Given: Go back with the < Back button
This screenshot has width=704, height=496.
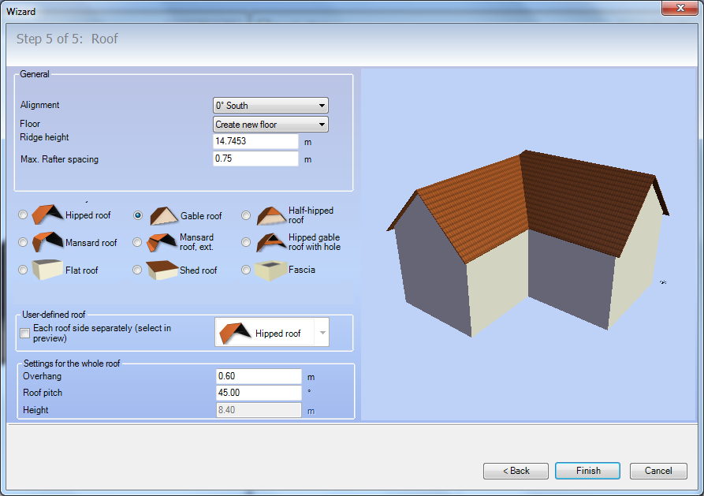Looking at the screenshot, I should 516,471.
